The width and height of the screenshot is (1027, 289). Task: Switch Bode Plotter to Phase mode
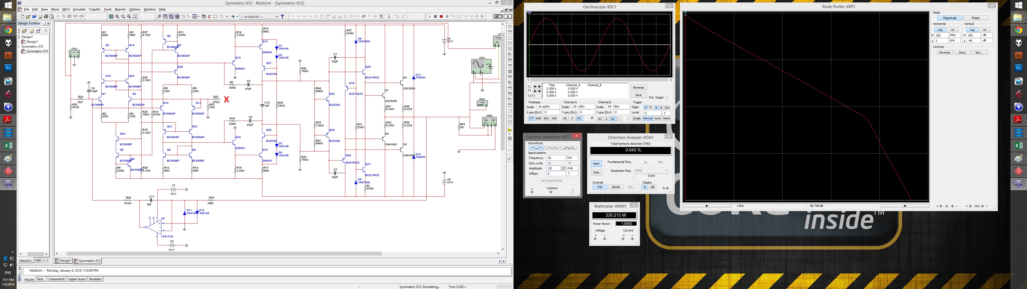(976, 18)
